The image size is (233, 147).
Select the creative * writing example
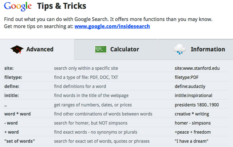point(192,114)
